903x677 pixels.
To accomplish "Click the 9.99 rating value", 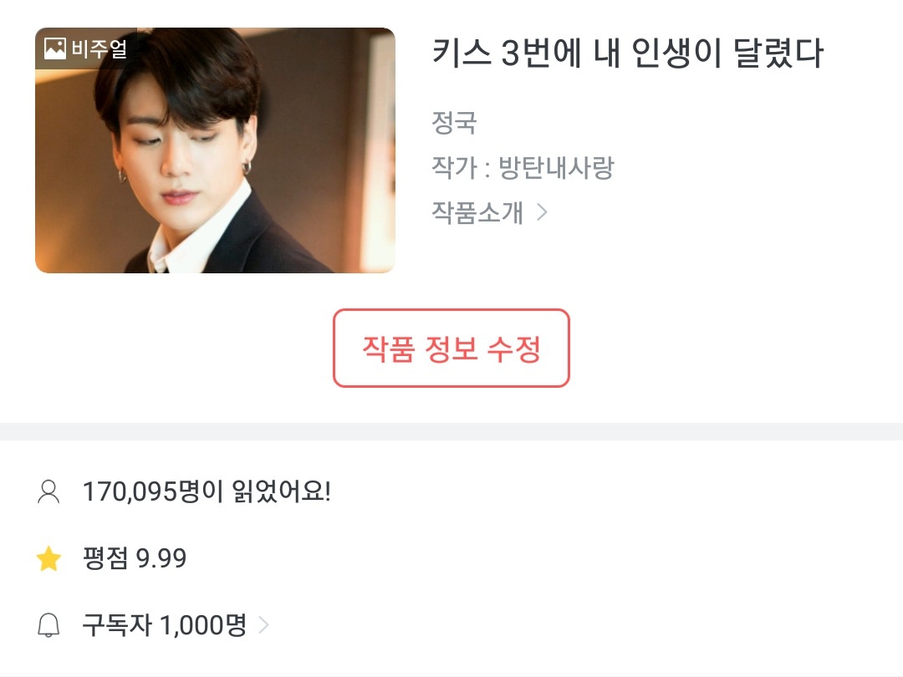I will point(161,559).
